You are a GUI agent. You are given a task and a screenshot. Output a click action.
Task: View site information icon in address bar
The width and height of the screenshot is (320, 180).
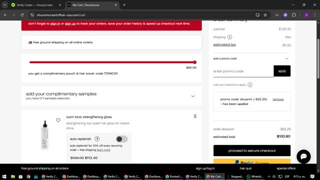click(x=32, y=15)
